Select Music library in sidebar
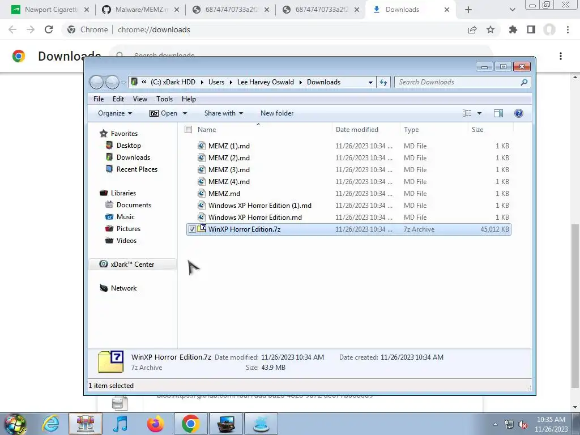 [125, 217]
